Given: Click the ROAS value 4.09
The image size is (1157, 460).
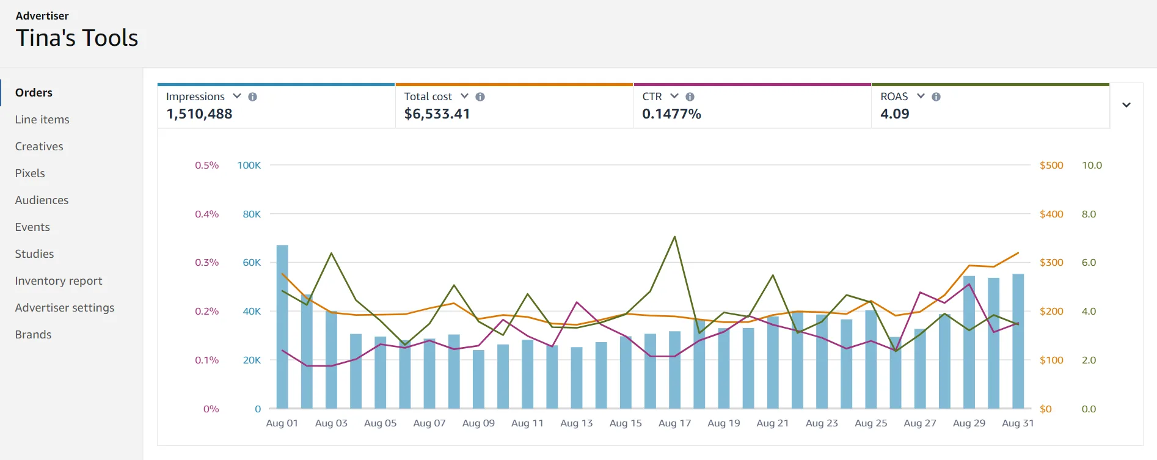Looking at the screenshot, I should pyautogui.click(x=894, y=114).
